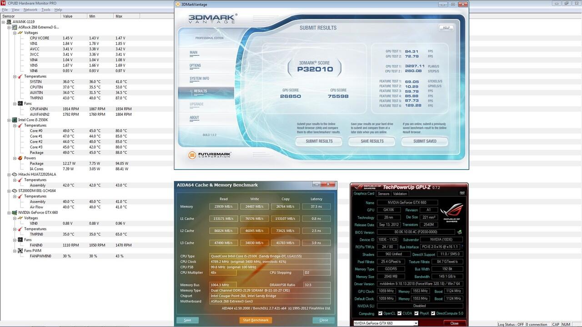Screen dimensions: 582x327
Task: Open About in 3DMark Vantage
Action: coord(194,118)
